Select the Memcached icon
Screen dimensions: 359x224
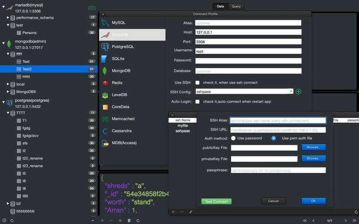point(105,119)
